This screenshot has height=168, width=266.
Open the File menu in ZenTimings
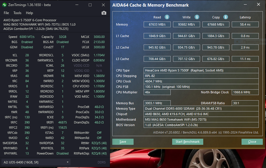click(6, 13)
